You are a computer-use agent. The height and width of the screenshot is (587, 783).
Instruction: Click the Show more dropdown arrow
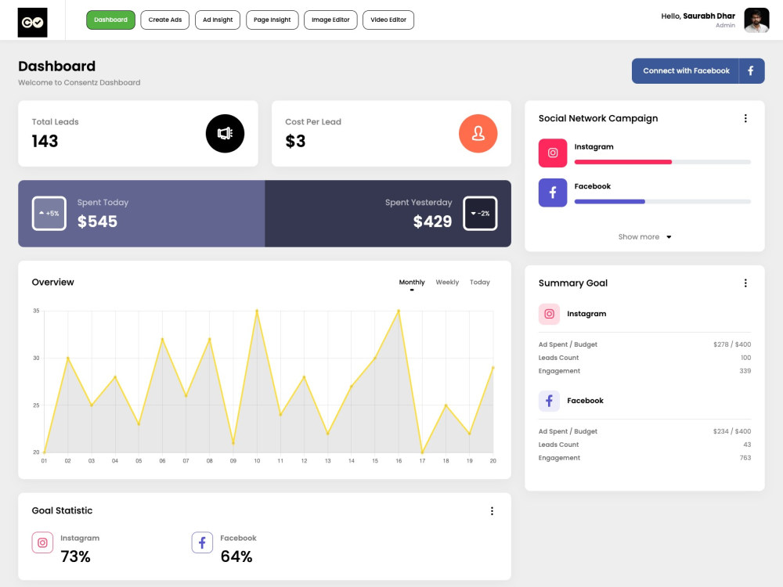669,237
